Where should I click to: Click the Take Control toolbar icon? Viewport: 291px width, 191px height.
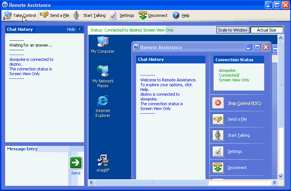(x=7, y=15)
